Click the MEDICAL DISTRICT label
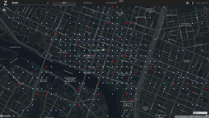The width and height of the screenshot is (209, 118). tap(151, 10)
